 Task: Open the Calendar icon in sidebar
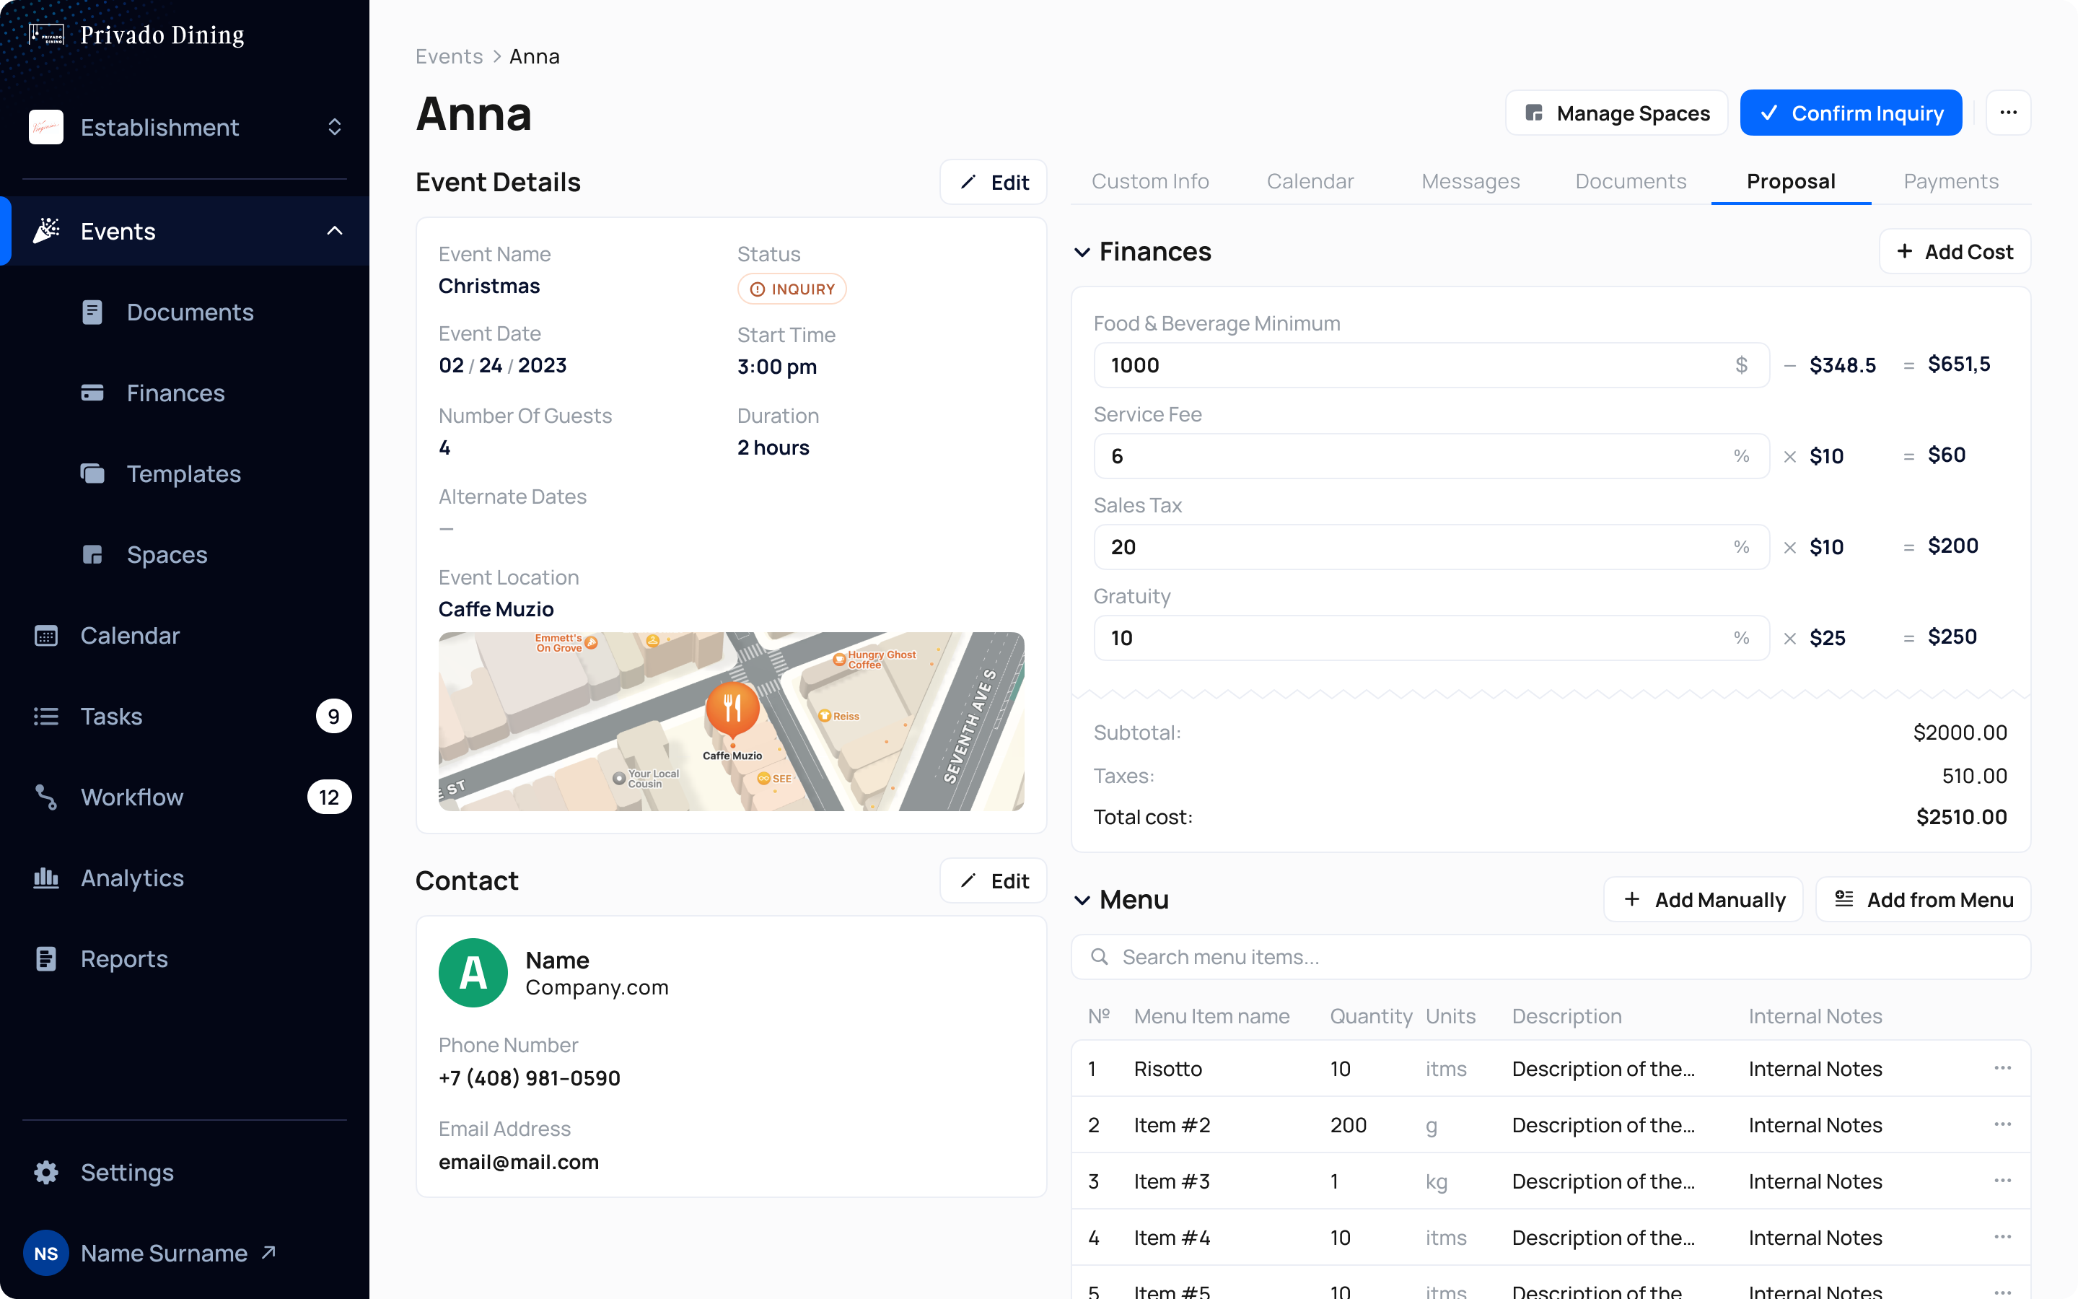point(46,635)
